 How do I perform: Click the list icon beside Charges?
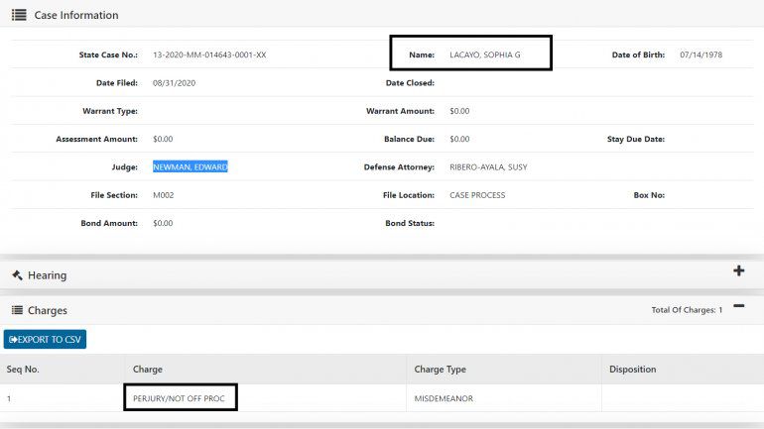(17, 310)
